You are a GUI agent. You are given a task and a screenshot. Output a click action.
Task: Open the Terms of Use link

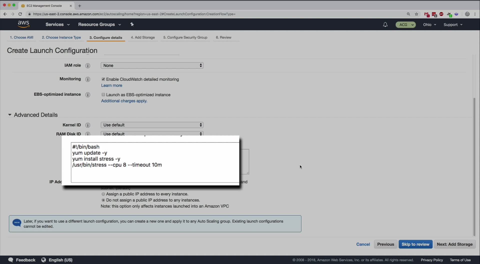pyautogui.click(x=460, y=260)
